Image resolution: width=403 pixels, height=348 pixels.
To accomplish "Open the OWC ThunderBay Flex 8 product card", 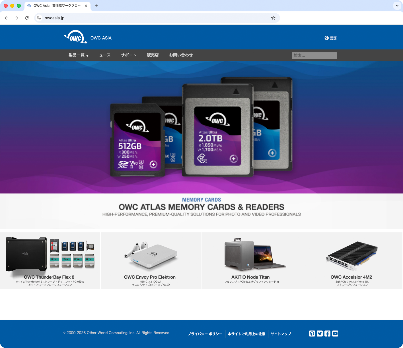I will [x=50, y=261].
